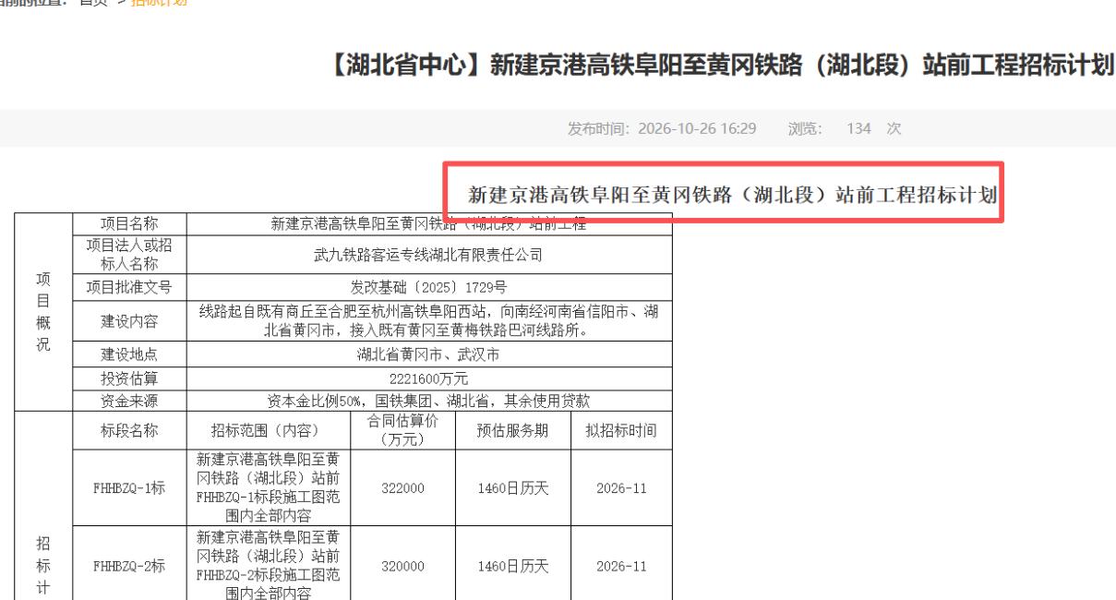Select contract estimate 322000
The width and height of the screenshot is (1116, 600).
(x=403, y=488)
